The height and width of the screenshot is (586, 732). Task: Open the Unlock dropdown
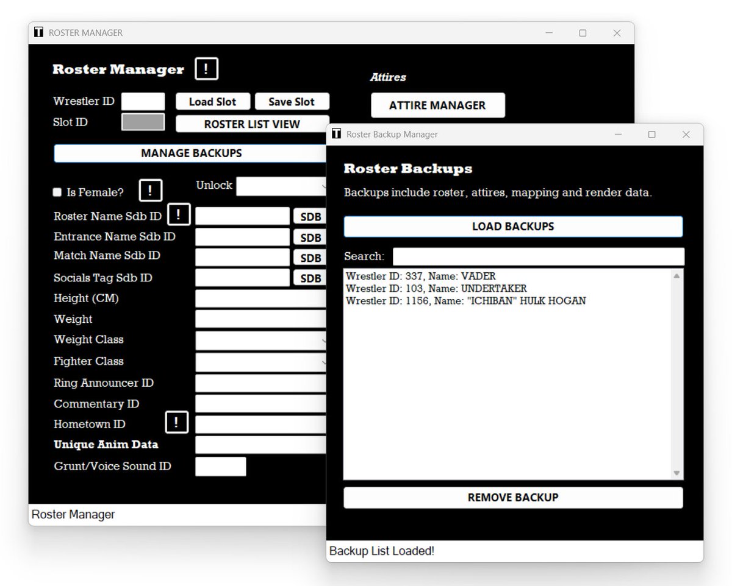click(281, 186)
